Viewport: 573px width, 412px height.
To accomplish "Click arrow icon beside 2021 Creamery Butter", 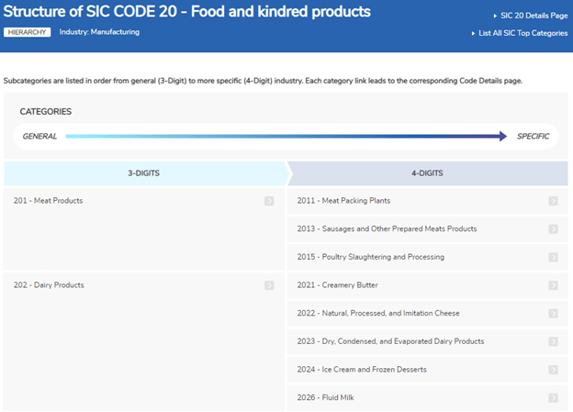I will (x=554, y=285).
